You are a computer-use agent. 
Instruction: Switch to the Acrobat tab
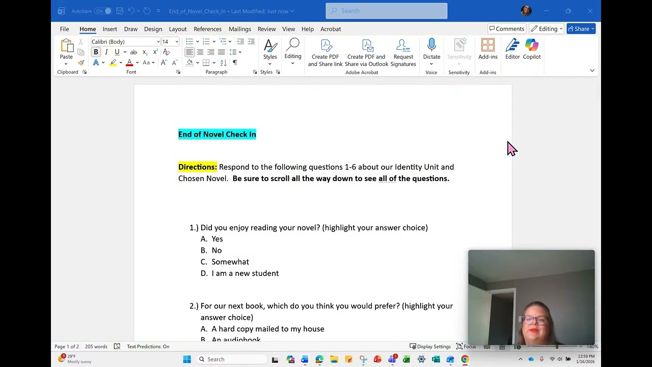point(331,29)
